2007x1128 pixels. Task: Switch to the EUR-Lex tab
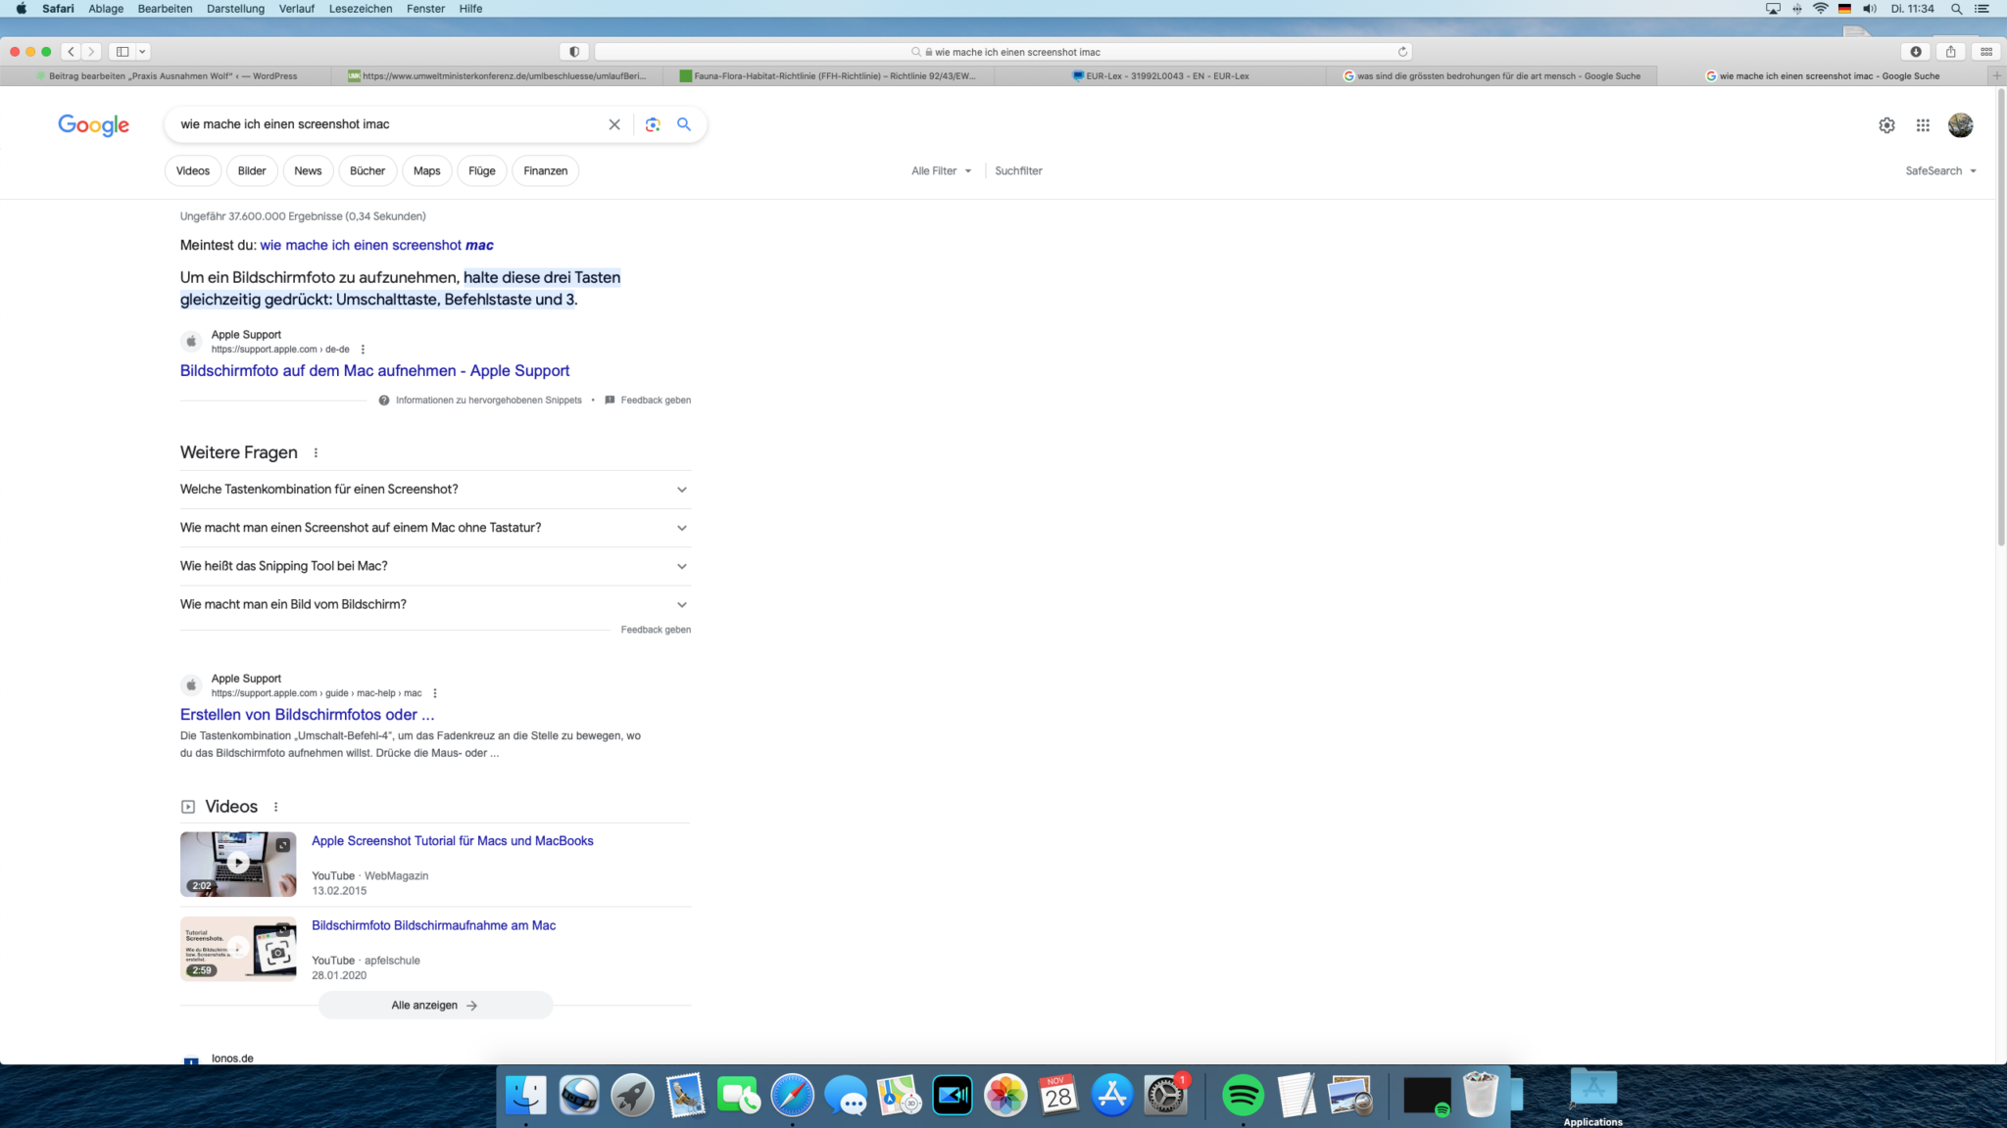point(1160,75)
